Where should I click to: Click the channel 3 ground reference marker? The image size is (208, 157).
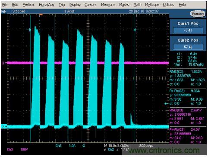click(4, 63)
